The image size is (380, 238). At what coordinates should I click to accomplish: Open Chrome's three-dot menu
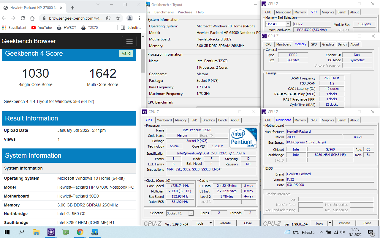[139, 18]
